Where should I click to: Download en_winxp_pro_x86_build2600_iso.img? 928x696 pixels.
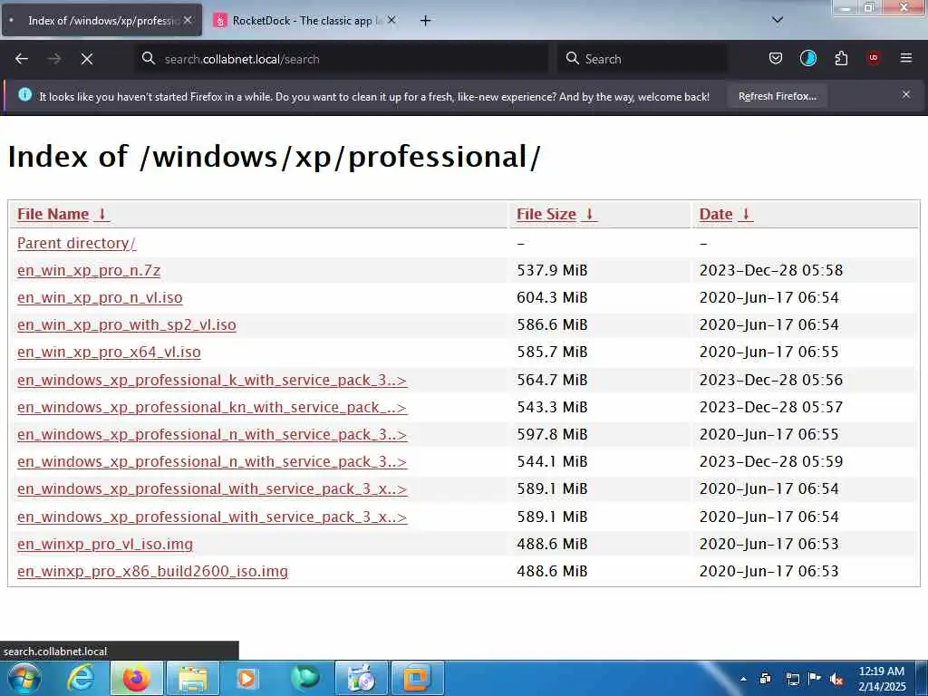(152, 571)
